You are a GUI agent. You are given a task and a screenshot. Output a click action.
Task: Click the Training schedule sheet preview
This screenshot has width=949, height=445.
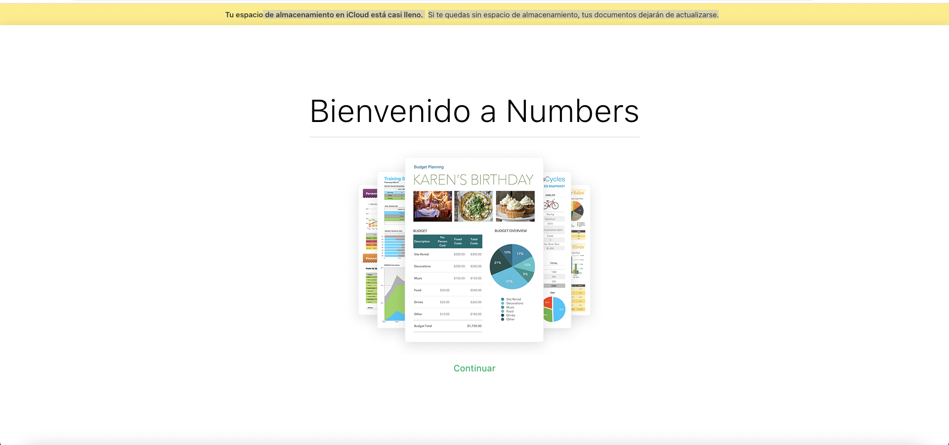click(x=391, y=249)
